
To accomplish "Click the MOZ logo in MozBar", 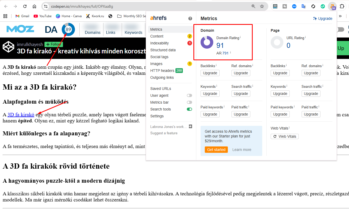I will tap(20, 29).
